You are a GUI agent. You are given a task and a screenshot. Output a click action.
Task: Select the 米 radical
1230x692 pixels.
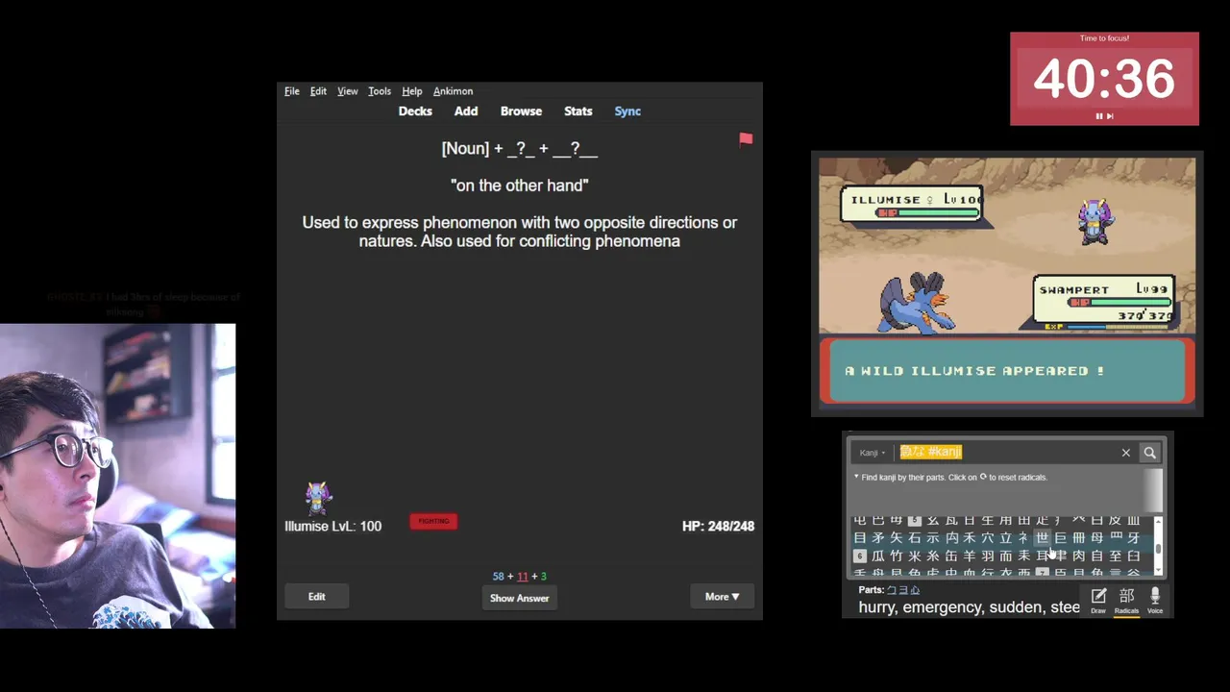click(x=915, y=556)
